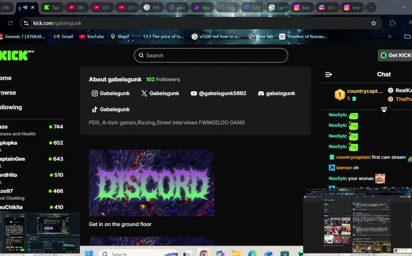This screenshot has height=256, width=412.
Task: Open a new browser tab with plus
Action: [x=371, y=7]
